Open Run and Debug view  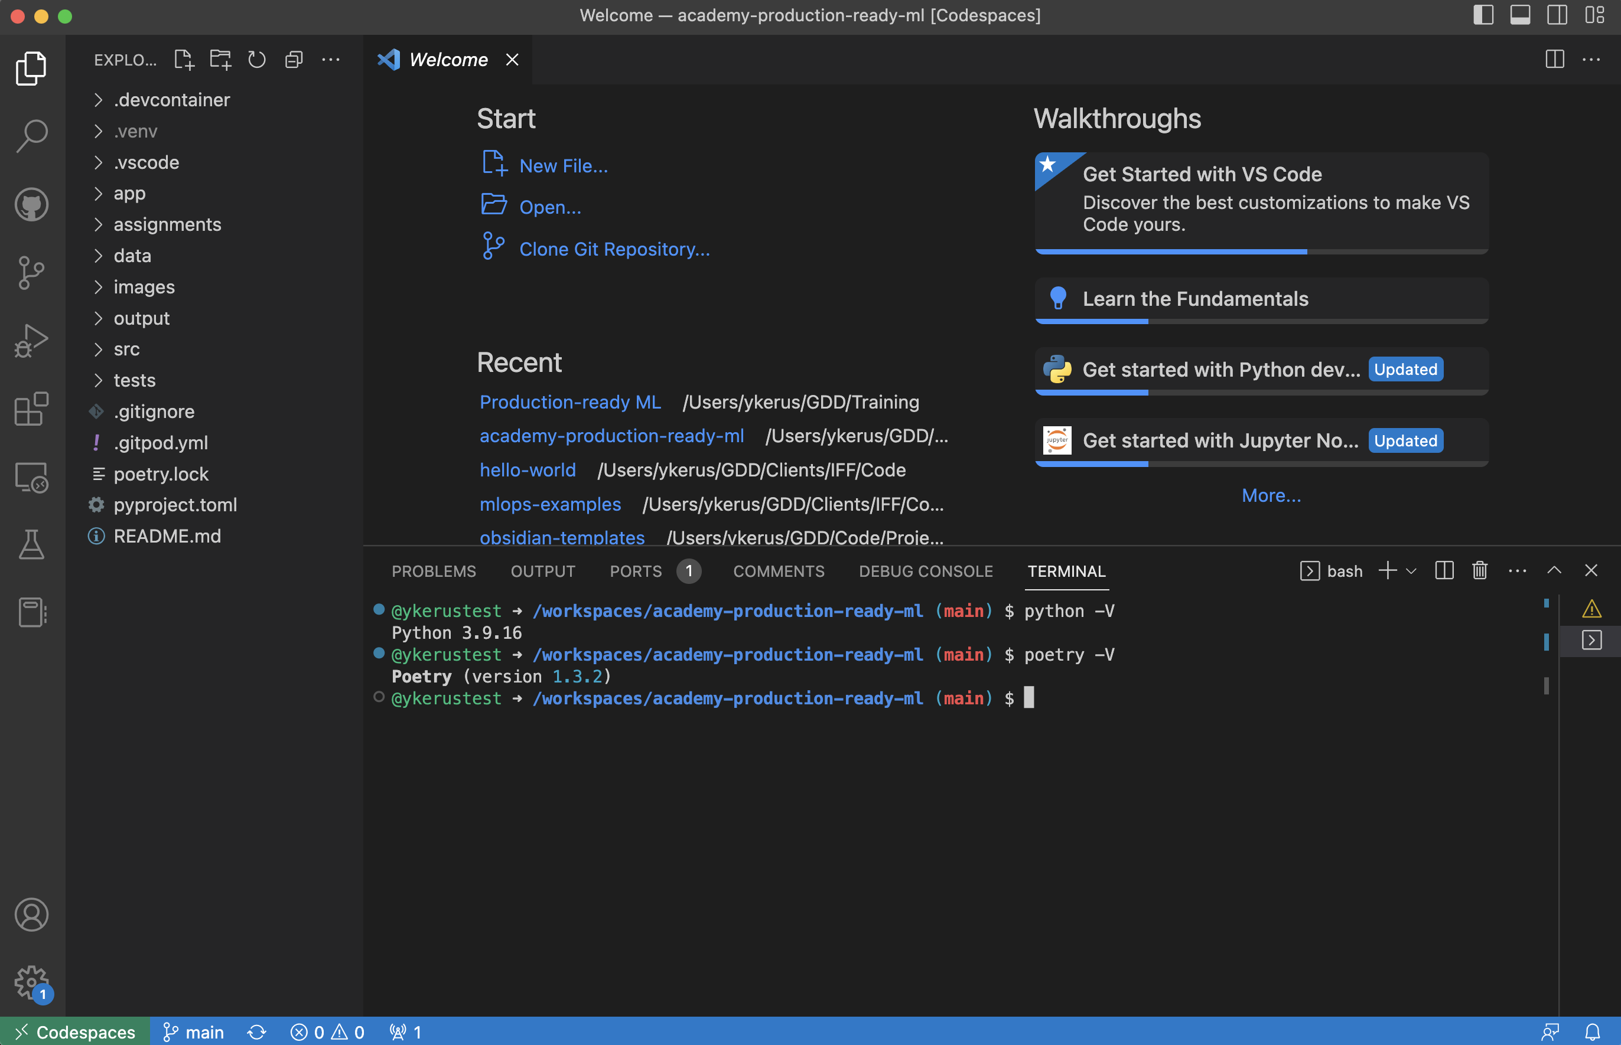(x=31, y=341)
